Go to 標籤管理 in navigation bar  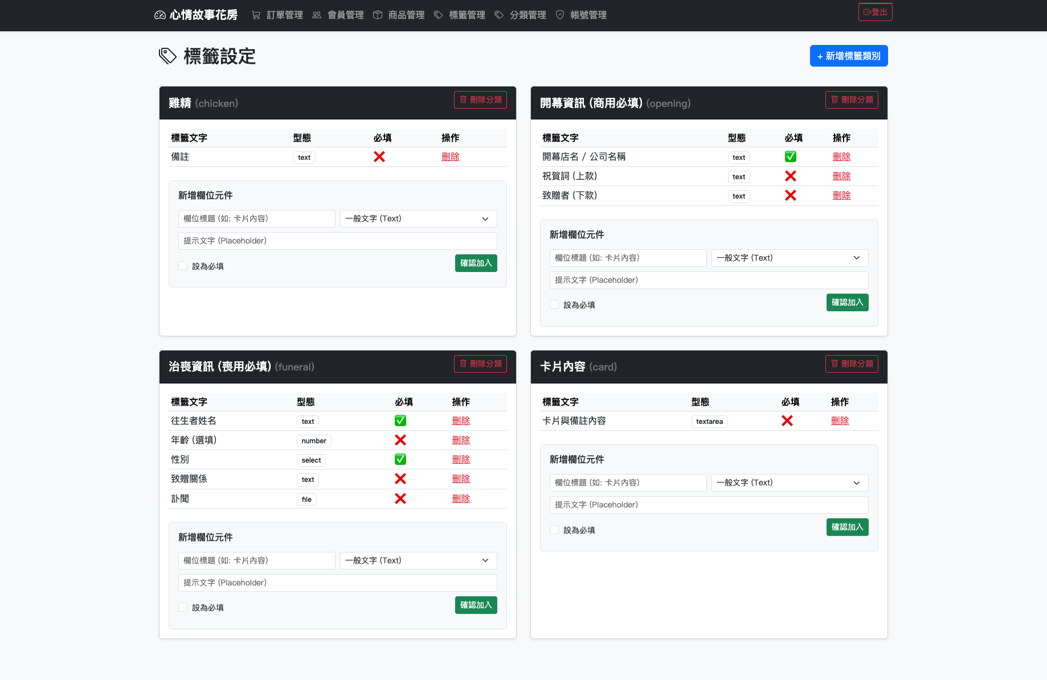coord(460,15)
